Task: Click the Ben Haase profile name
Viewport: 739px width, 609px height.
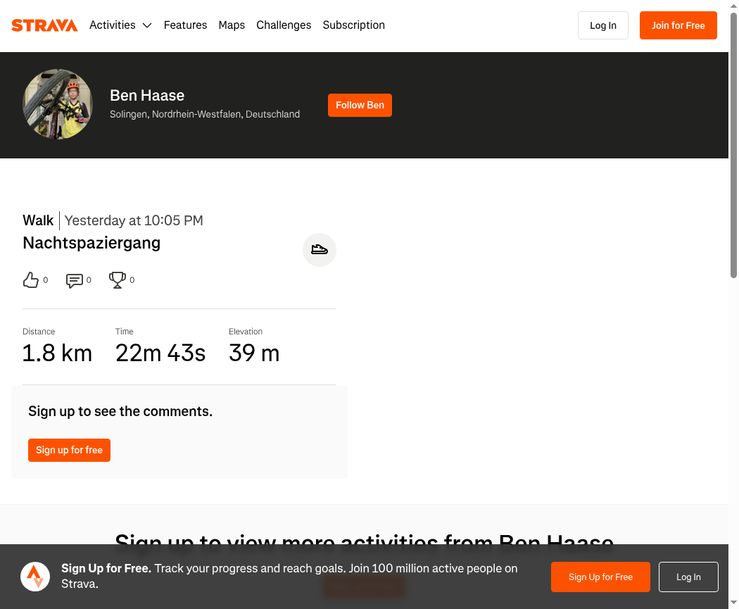Action: [147, 96]
